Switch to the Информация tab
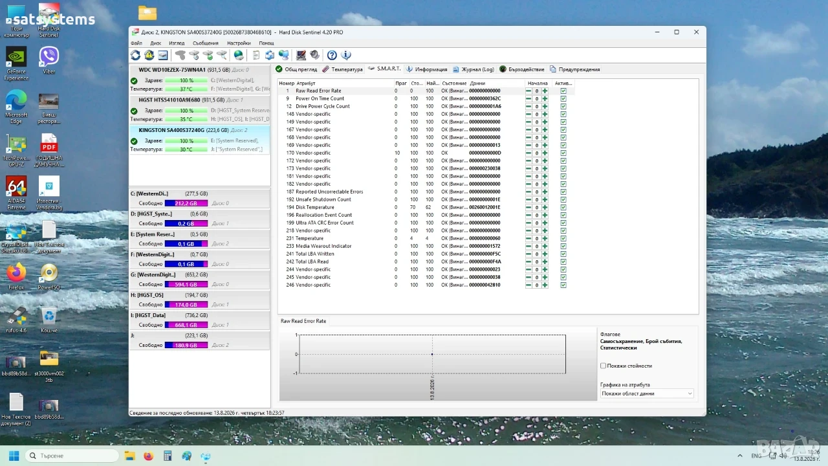The width and height of the screenshot is (828, 466). coord(427,69)
